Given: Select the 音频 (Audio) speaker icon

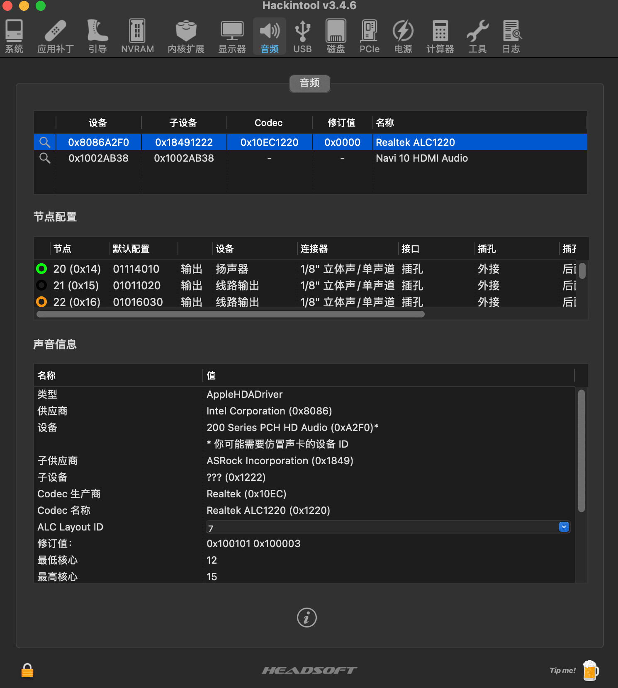Looking at the screenshot, I should pyautogui.click(x=270, y=31).
